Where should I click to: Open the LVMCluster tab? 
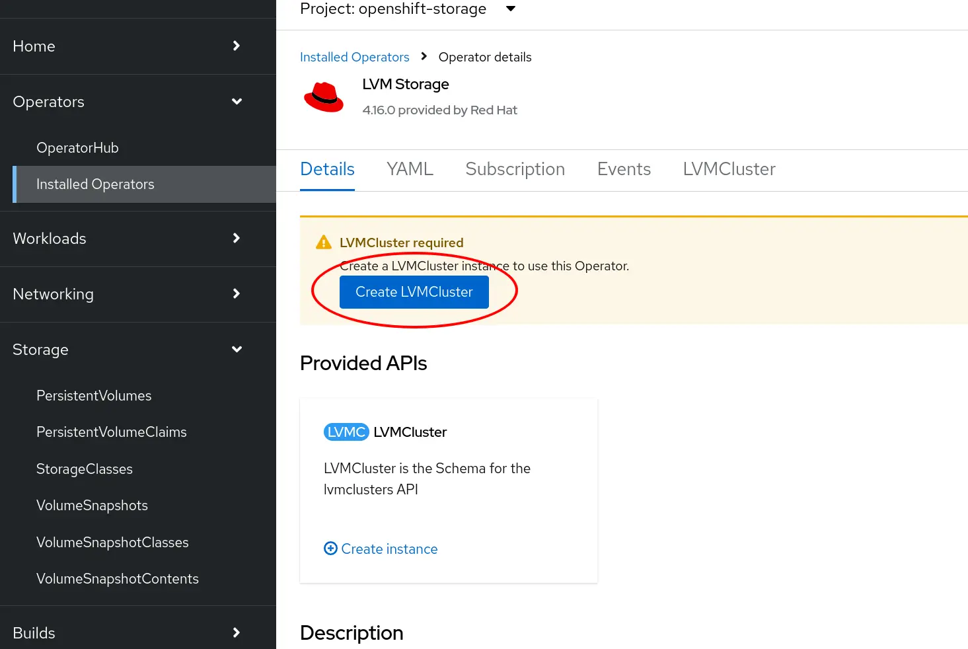[729, 170]
